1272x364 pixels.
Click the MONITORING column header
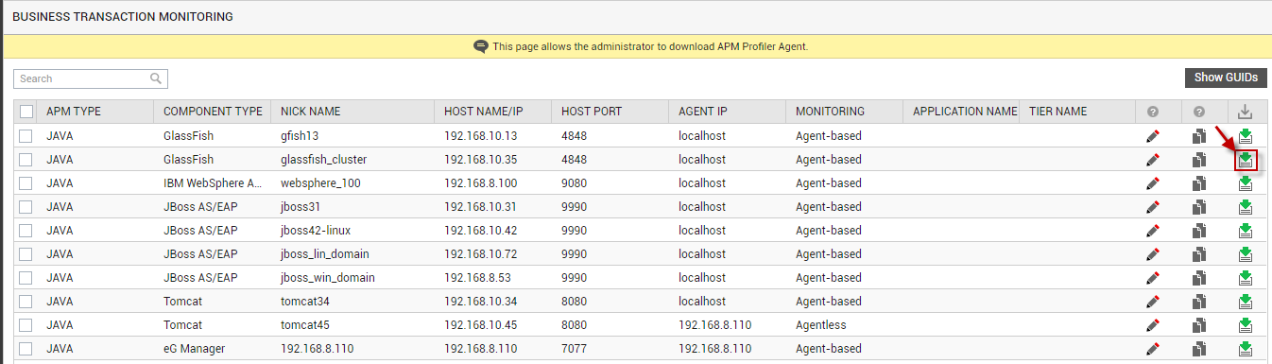tap(830, 112)
